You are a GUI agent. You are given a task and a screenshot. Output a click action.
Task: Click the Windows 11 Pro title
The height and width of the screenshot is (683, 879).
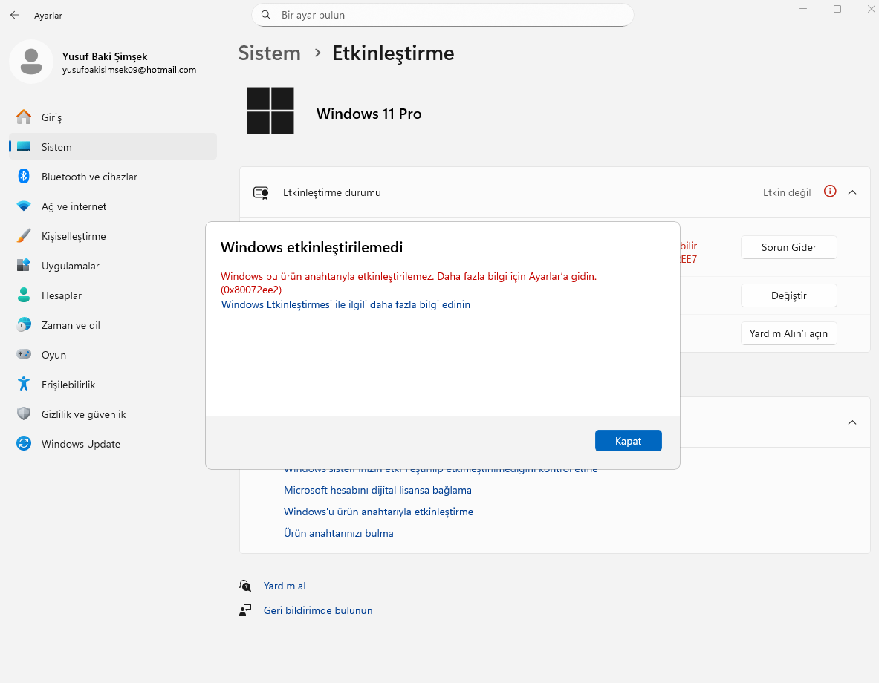click(x=369, y=114)
